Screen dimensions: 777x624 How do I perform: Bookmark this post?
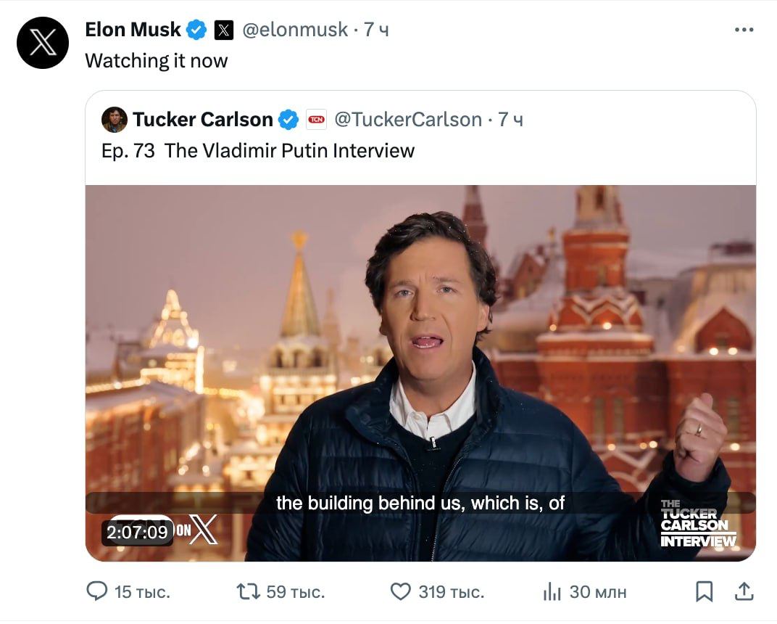704,592
